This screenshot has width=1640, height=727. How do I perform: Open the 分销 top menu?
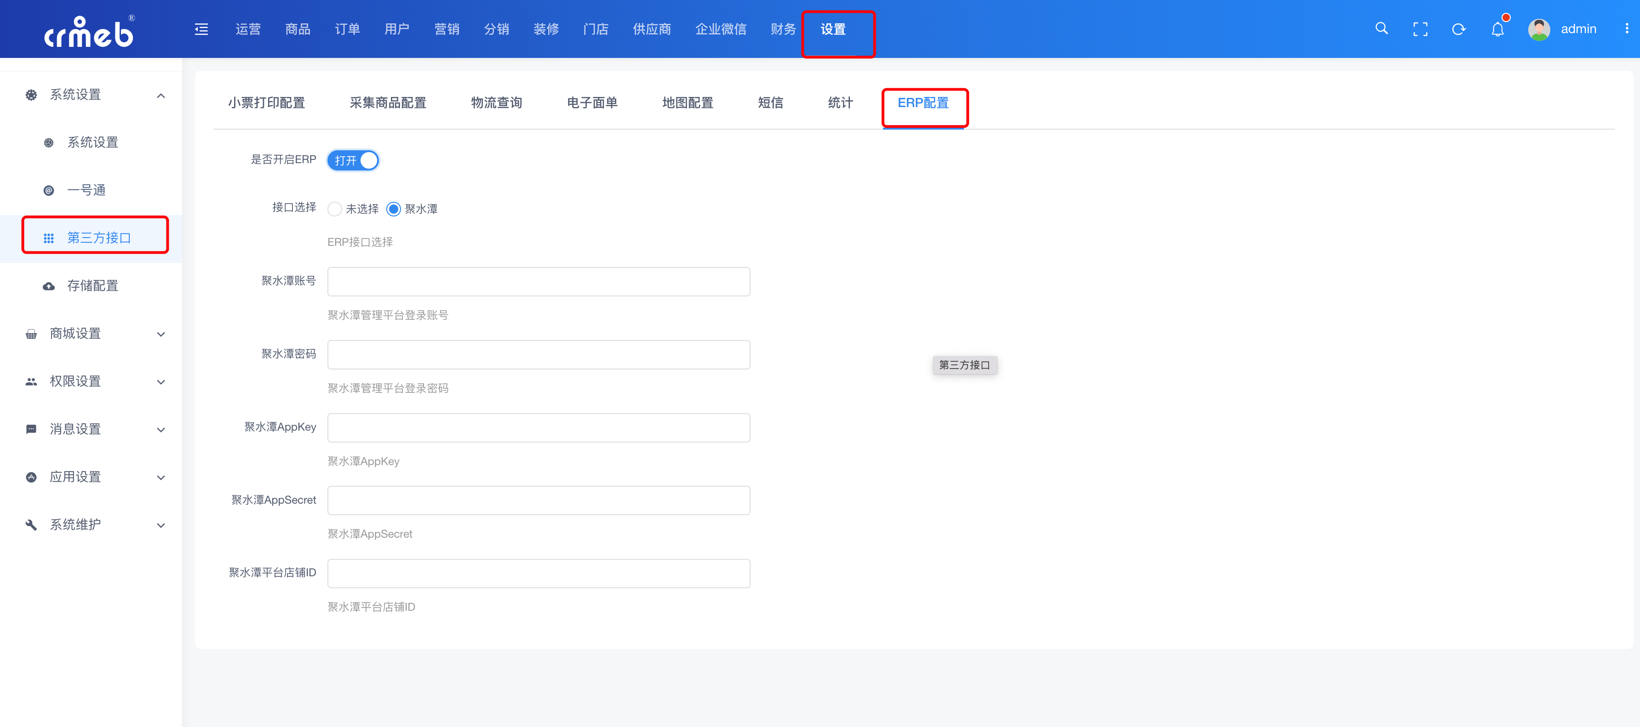[x=497, y=29]
